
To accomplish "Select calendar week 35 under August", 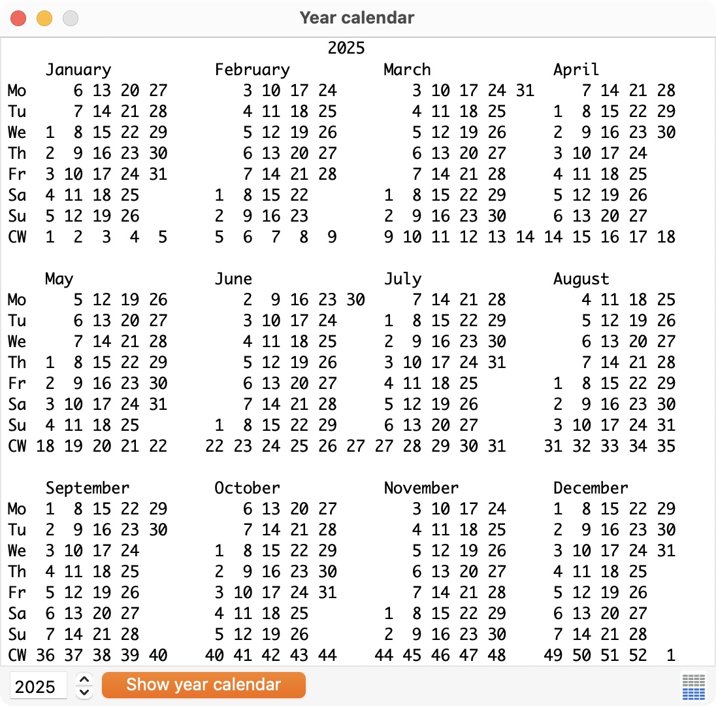I will point(666,446).
